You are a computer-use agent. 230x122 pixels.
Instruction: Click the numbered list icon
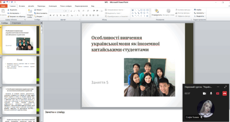point(88,11)
